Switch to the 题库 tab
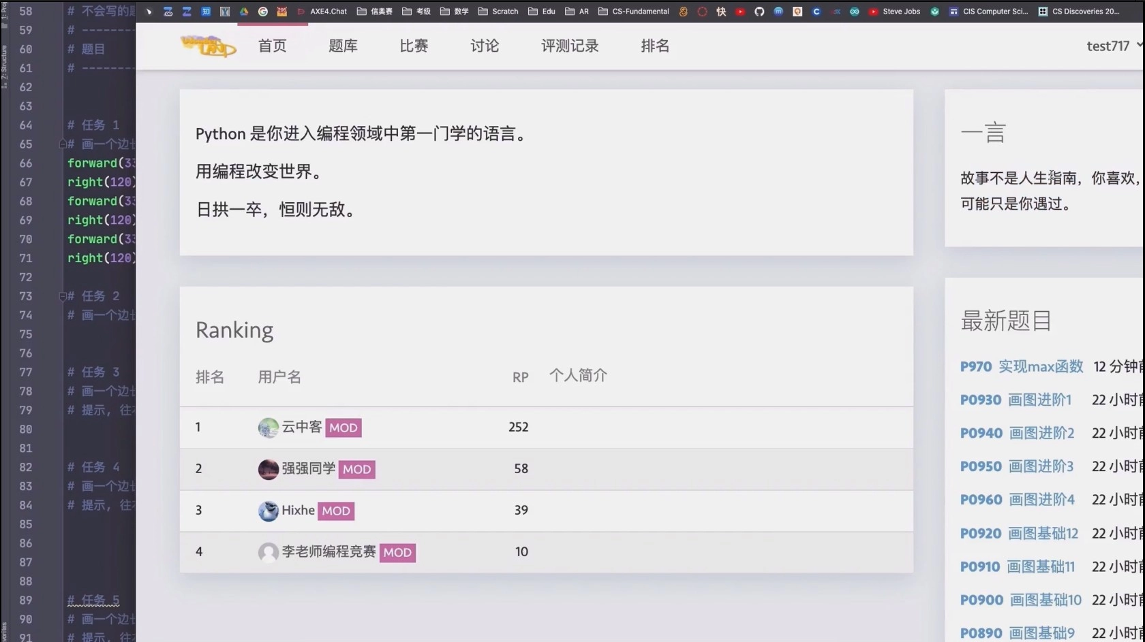 tap(343, 46)
